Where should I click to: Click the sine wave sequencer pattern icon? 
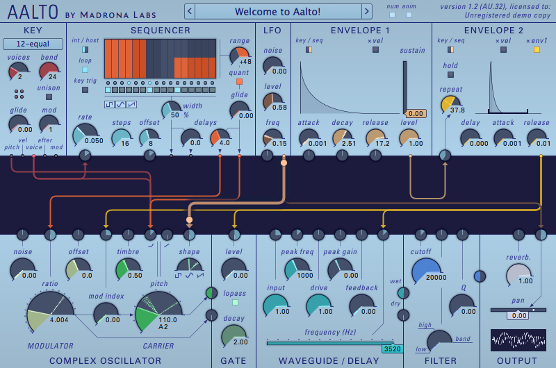pyautogui.click(x=120, y=105)
